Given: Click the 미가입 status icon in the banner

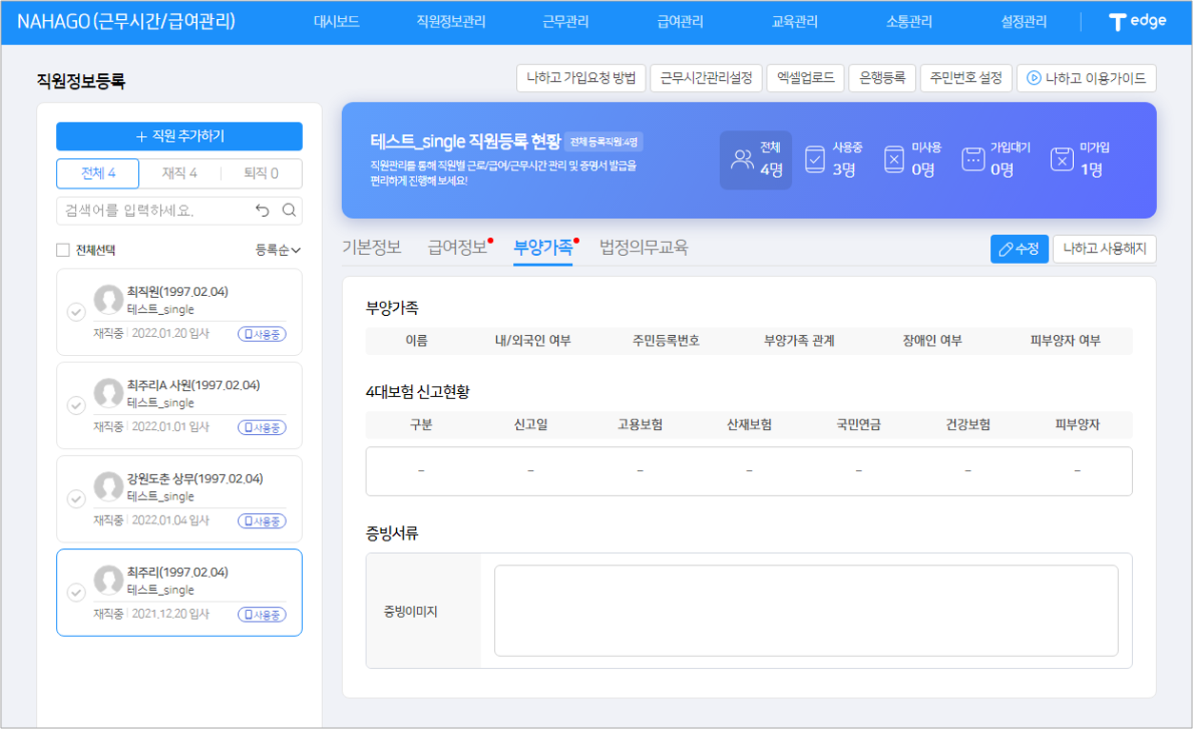Looking at the screenshot, I should [1062, 160].
